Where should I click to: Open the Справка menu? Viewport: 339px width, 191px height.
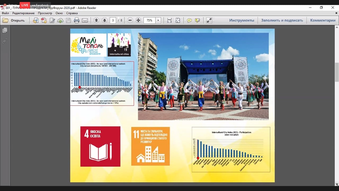point(72,13)
